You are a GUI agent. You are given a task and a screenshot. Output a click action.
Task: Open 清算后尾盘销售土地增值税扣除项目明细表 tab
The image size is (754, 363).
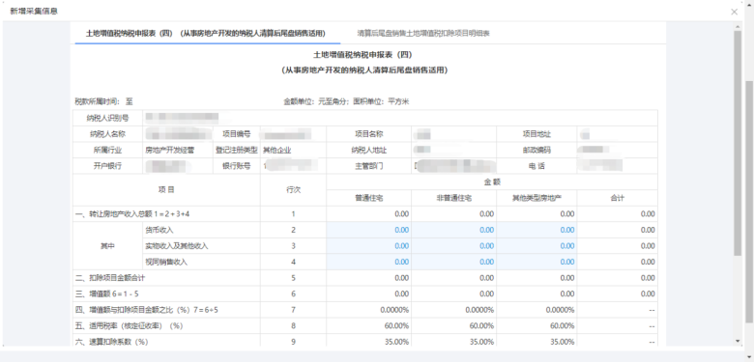pyautogui.click(x=423, y=34)
